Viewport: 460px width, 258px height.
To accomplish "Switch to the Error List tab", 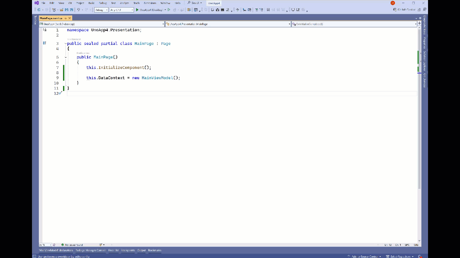I will point(113,250).
